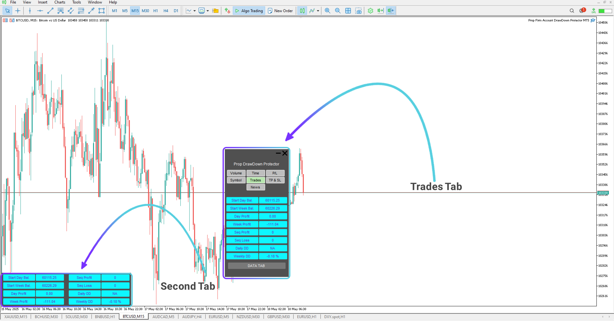
Task: Select the EURUSD,M5 chart tab
Action: (219, 317)
